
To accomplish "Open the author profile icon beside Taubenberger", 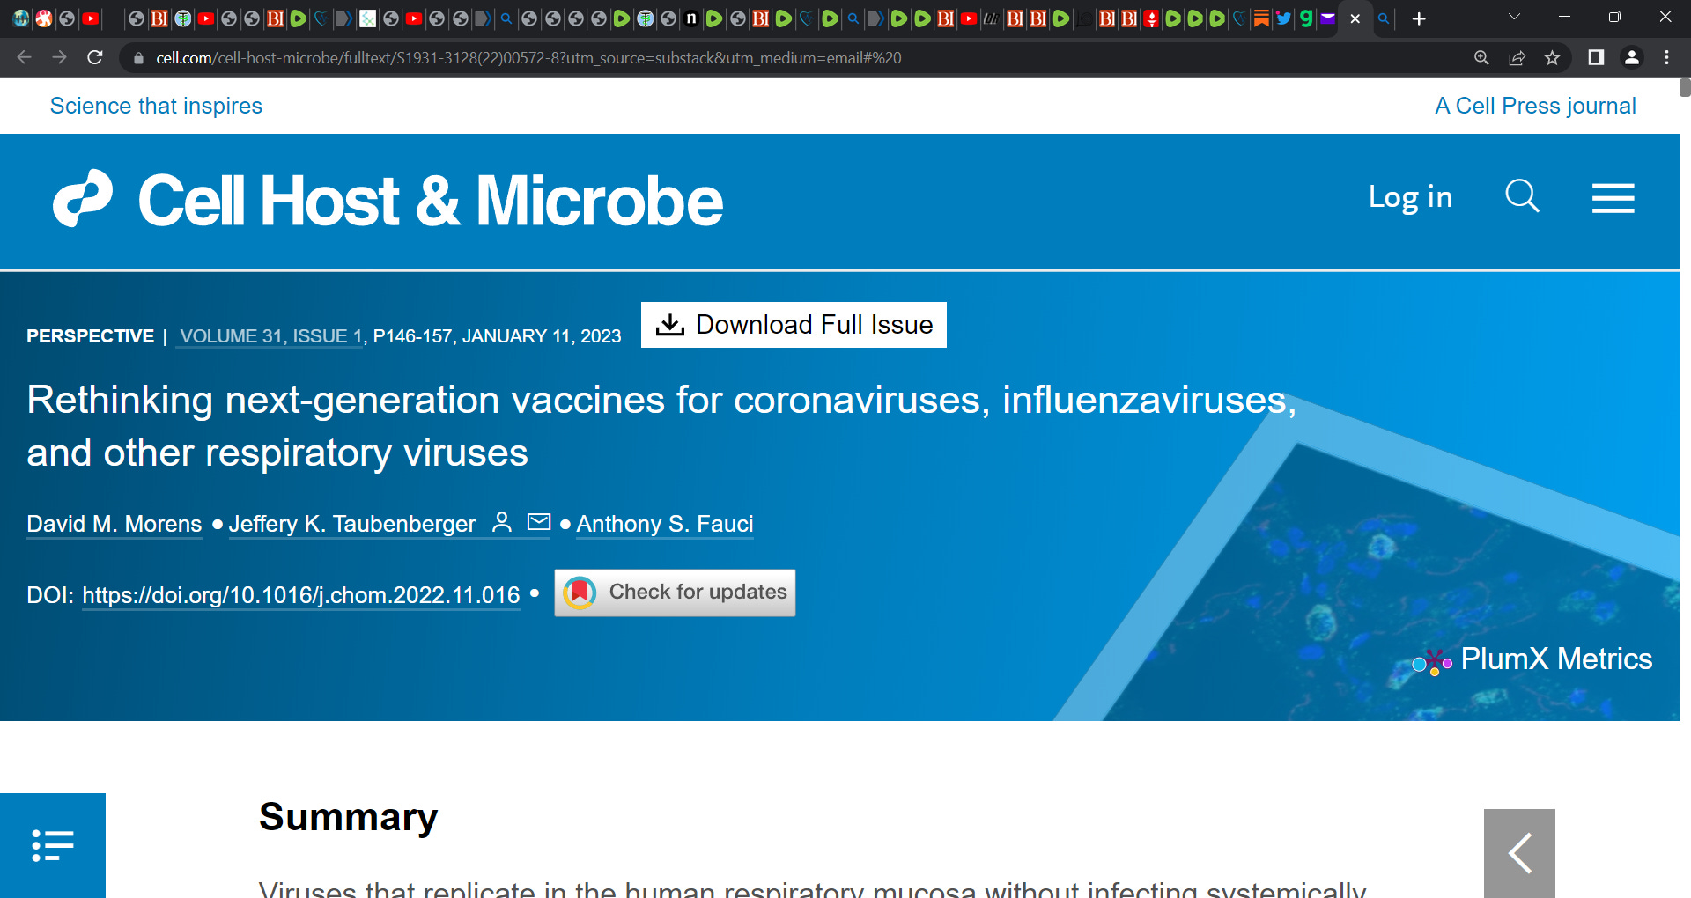I will (502, 522).
